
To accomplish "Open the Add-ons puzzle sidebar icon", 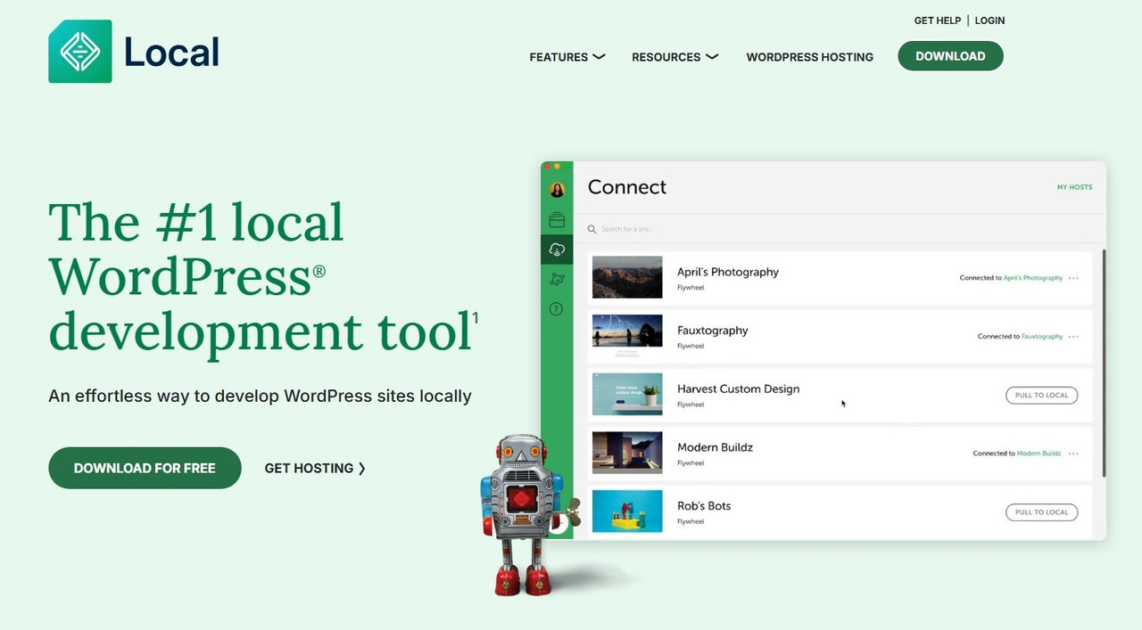I will [557, 280].
